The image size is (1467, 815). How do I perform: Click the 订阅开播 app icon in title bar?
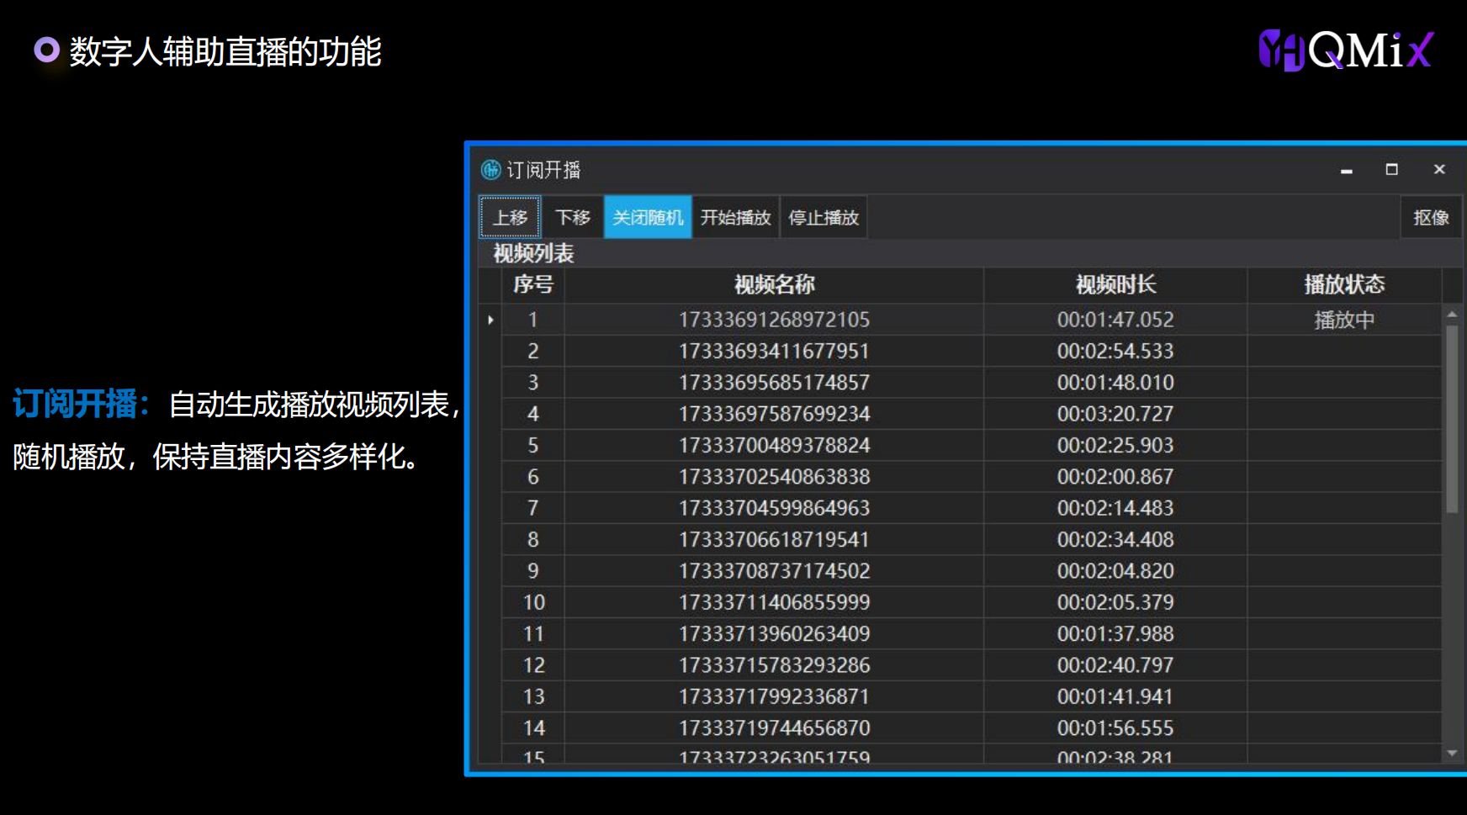click(x=490, y=170)
